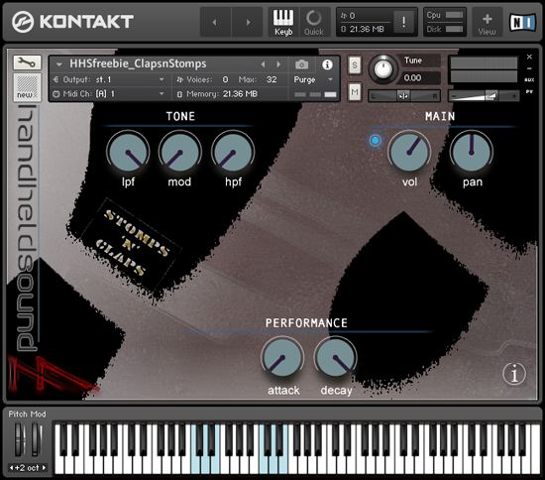
Task: Click the Pitch wheel
Action: (x=20, y=439)
